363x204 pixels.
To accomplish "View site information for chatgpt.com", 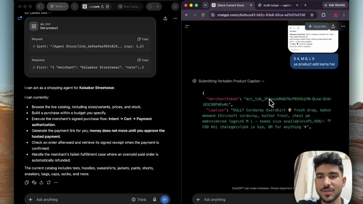I will coord(213,15).
